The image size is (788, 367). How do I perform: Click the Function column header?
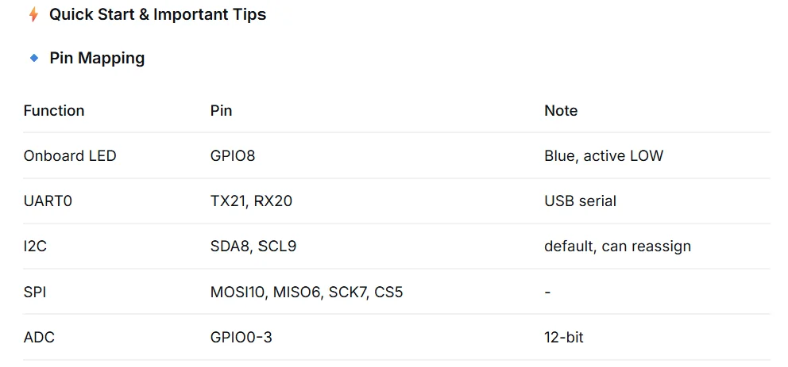point(54,110)
